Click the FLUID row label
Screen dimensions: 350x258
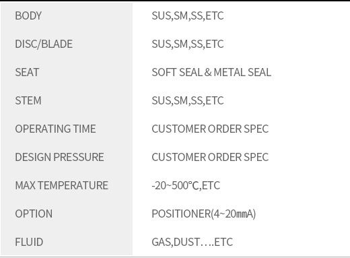click(29, 242)
